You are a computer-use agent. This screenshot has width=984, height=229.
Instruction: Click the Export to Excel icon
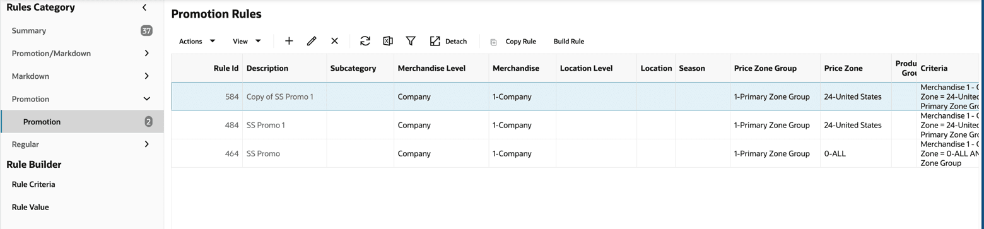388,41
